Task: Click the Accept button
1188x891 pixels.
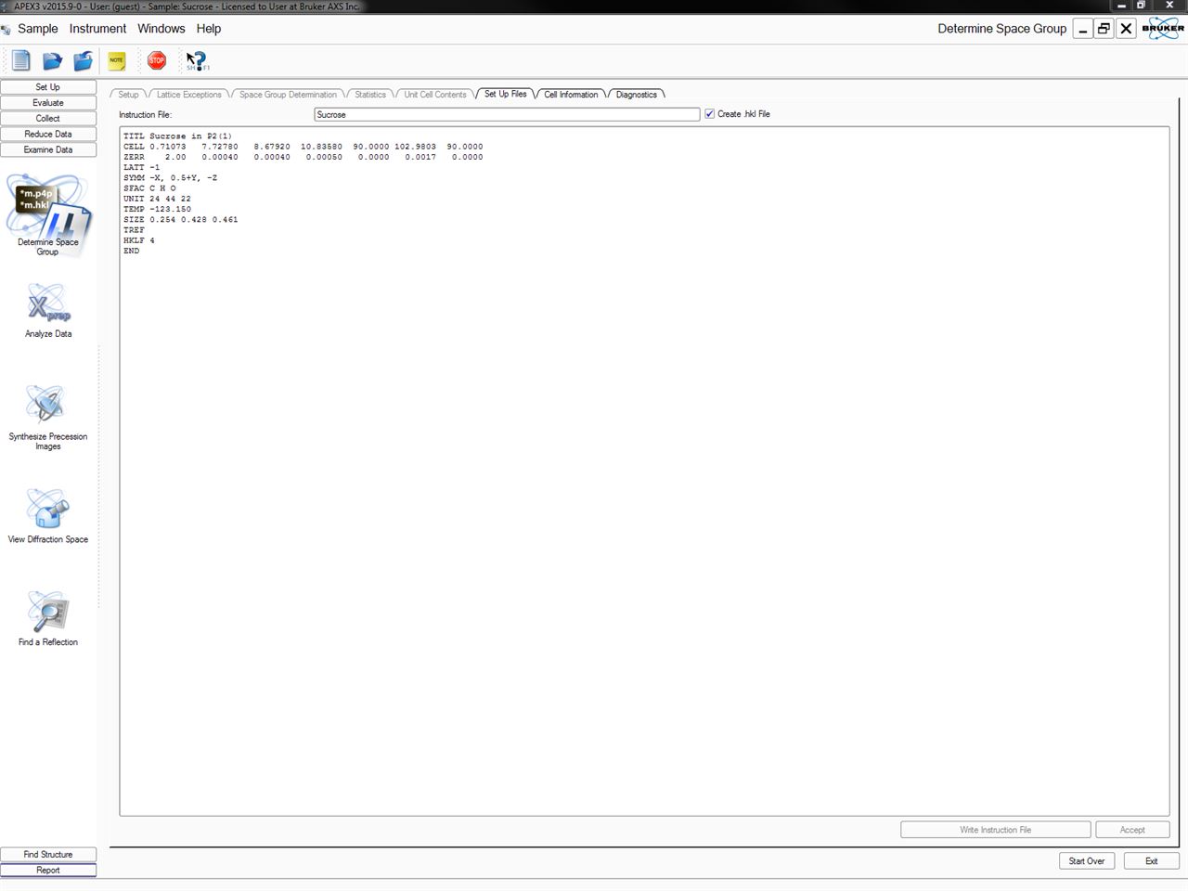Action: click(x=1132, y=830)
